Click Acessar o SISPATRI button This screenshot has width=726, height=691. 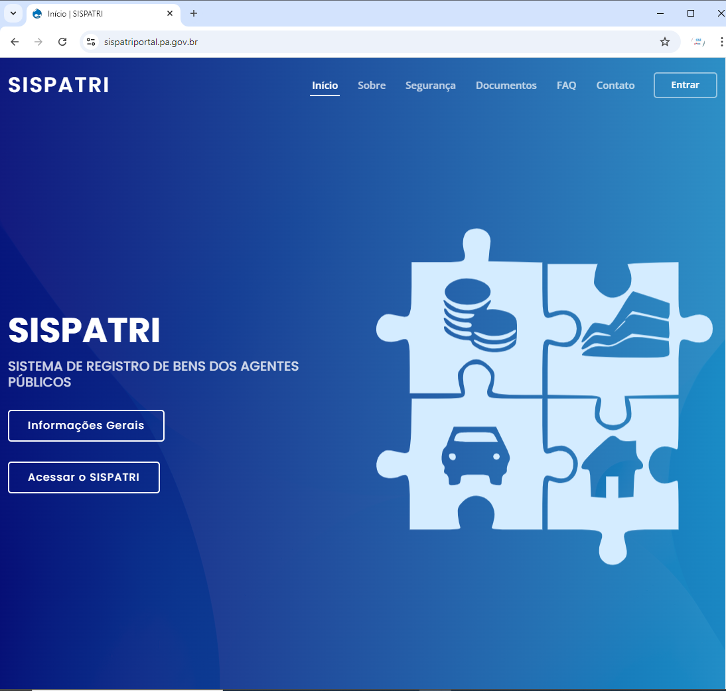click(x=84, y=477)
